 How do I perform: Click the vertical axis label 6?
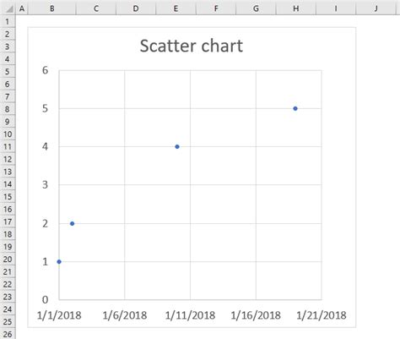pyautogui.click(x=45, y=70)
